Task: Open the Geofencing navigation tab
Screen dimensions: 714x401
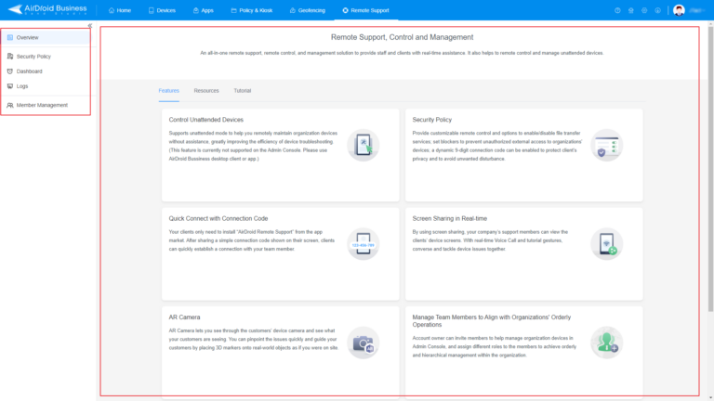Action: (301, 10)
